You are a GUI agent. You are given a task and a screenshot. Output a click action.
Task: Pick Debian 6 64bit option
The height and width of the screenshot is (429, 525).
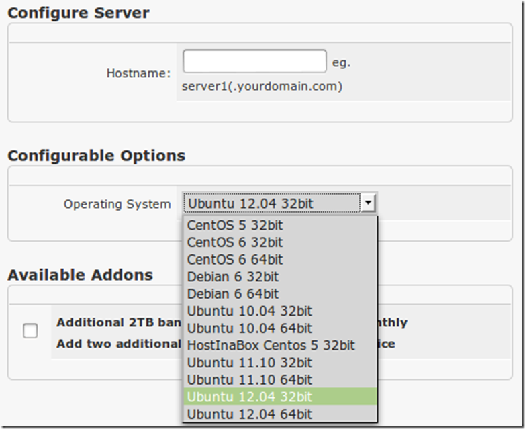pos(280,294)
